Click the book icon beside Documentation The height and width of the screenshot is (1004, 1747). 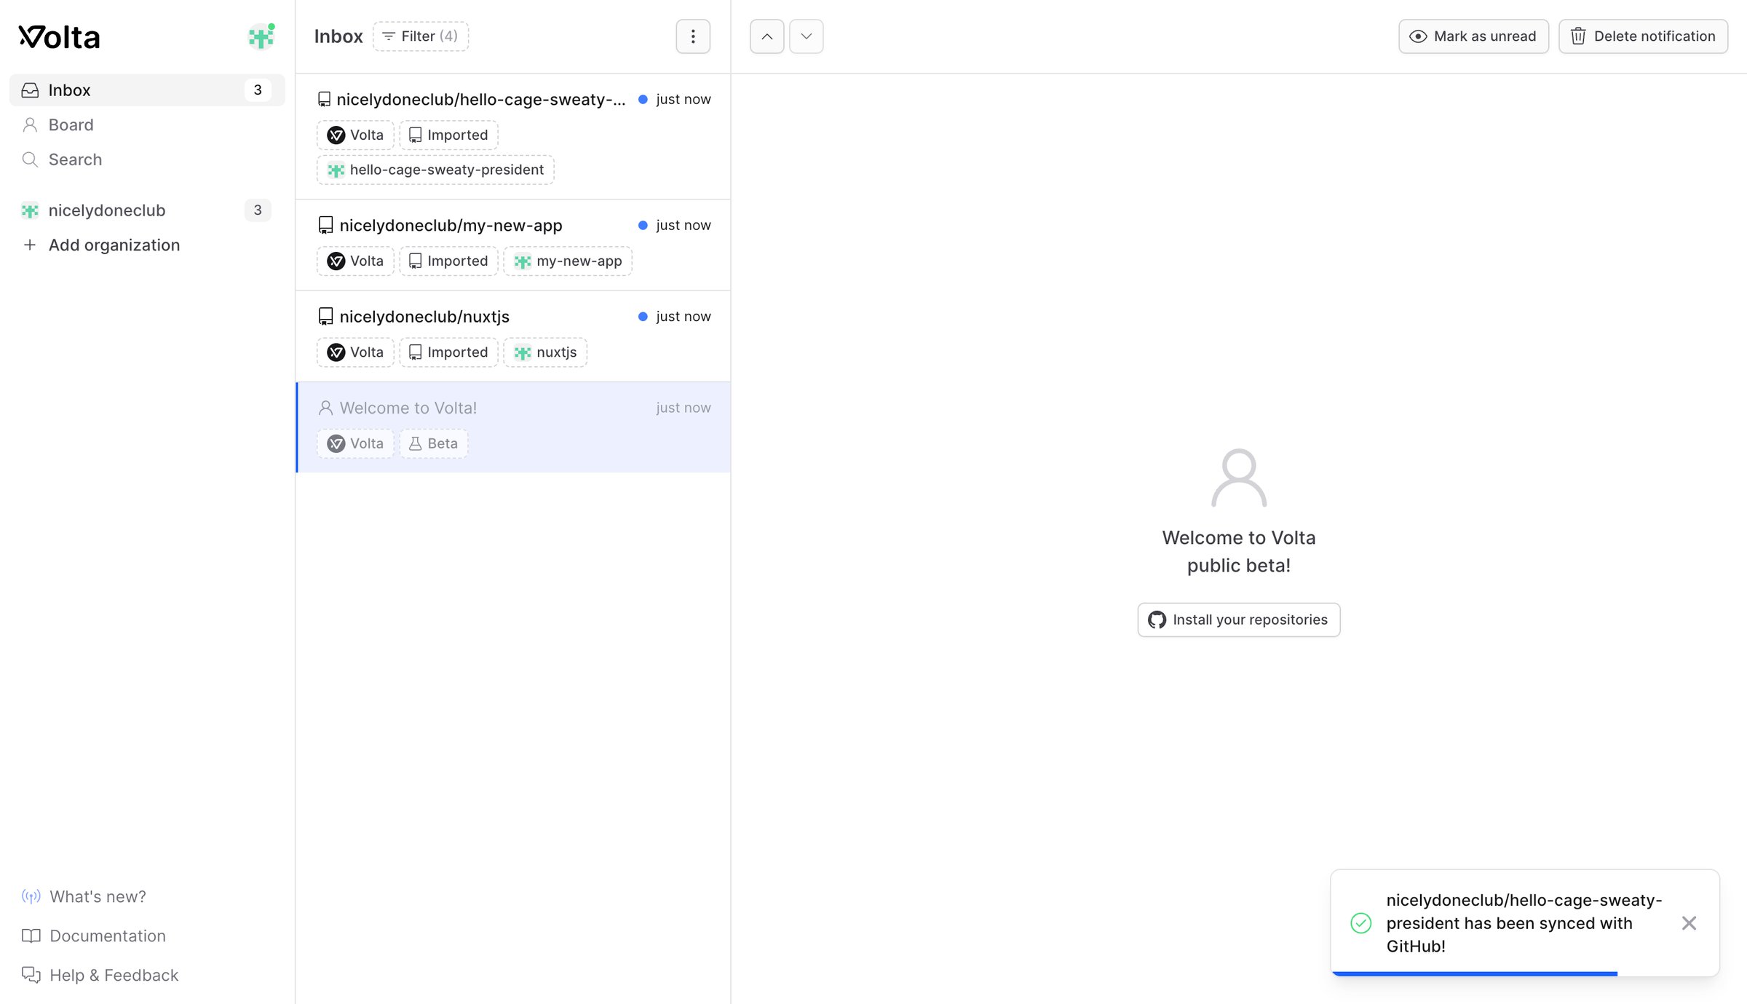(x=31, y=936)
